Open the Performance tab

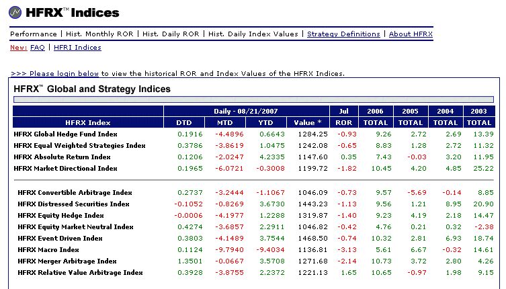(x=34, y=34)
